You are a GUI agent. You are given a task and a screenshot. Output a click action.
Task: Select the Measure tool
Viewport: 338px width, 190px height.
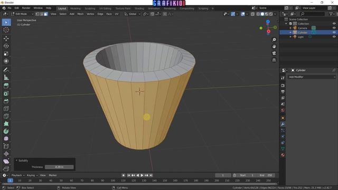pos(6,78)
